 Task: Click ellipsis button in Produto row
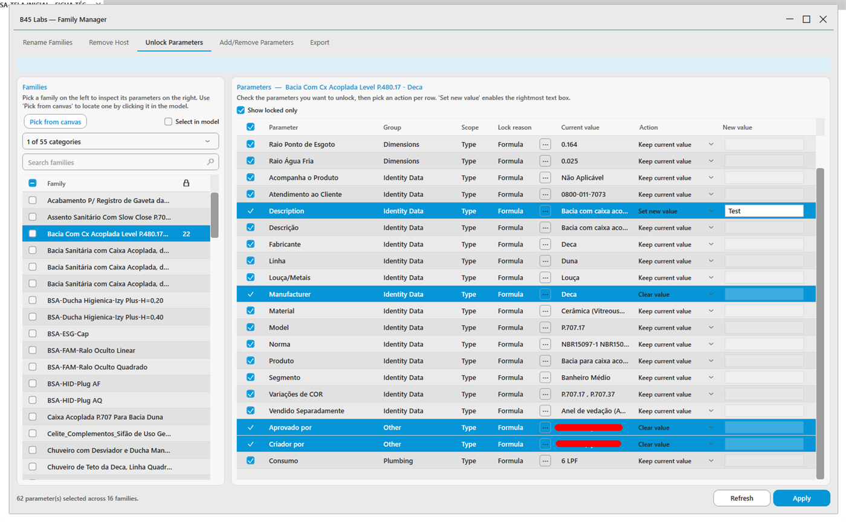click(x=546, y=361)
